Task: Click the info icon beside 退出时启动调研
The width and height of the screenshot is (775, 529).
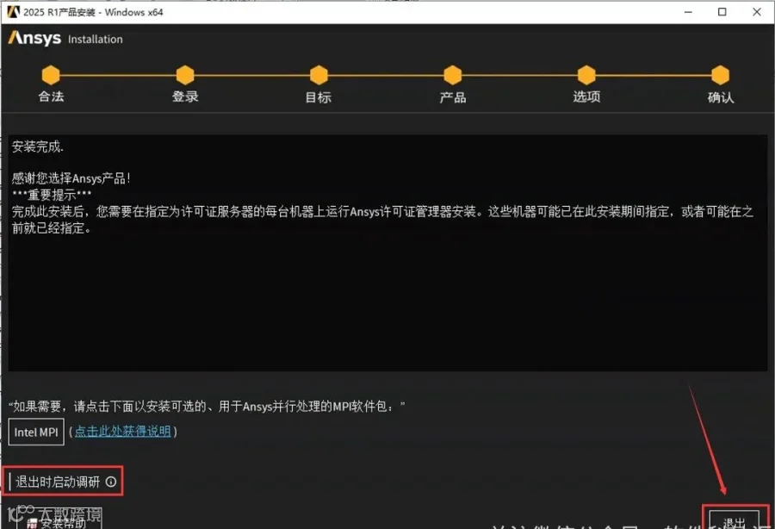Action: (111, 482)
